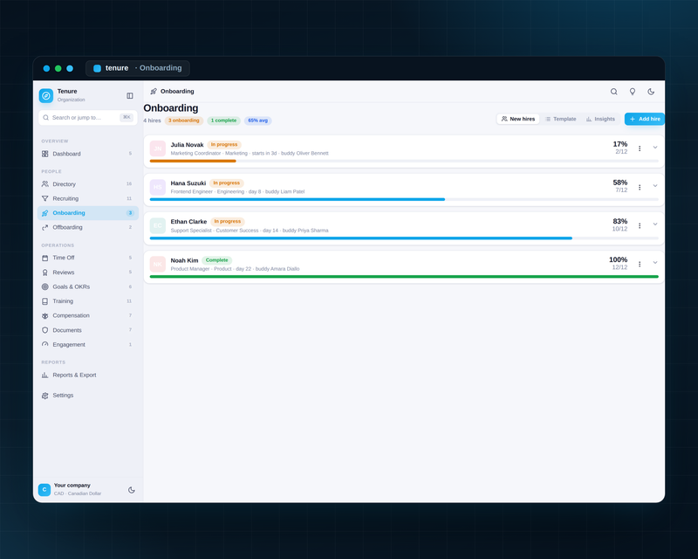Image resolution: width=698 pixels, height=559 pixels.
Task: Click the Reviews ribbon icon
Action: [45, 273]
